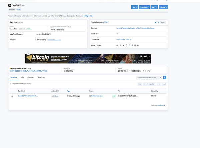Sort by the Age column header
200x148 pixels.
[68, 91]
